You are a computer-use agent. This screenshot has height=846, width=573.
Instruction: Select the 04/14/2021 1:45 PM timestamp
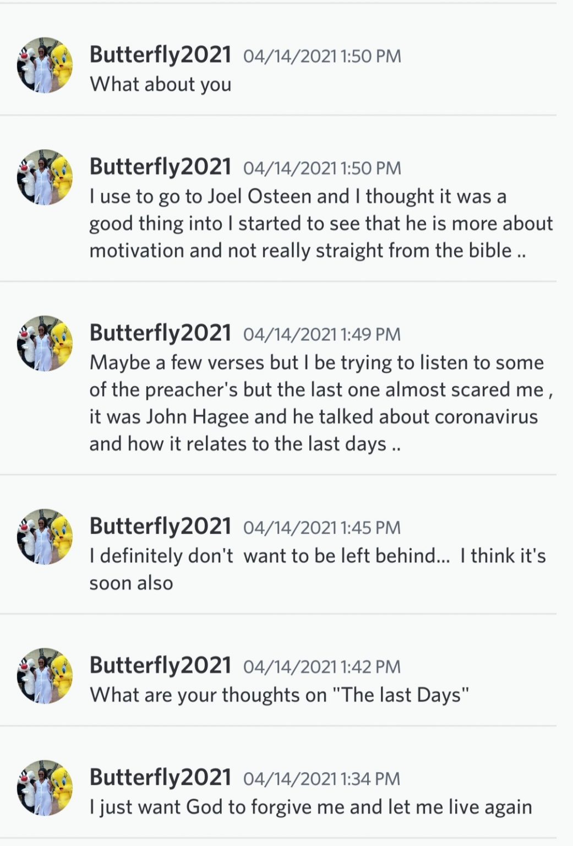[x=322, y=528]
